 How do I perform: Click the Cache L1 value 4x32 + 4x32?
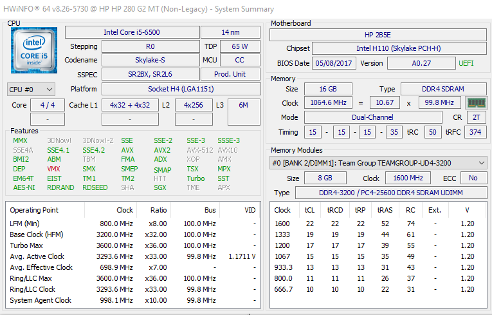pos(130,105)
